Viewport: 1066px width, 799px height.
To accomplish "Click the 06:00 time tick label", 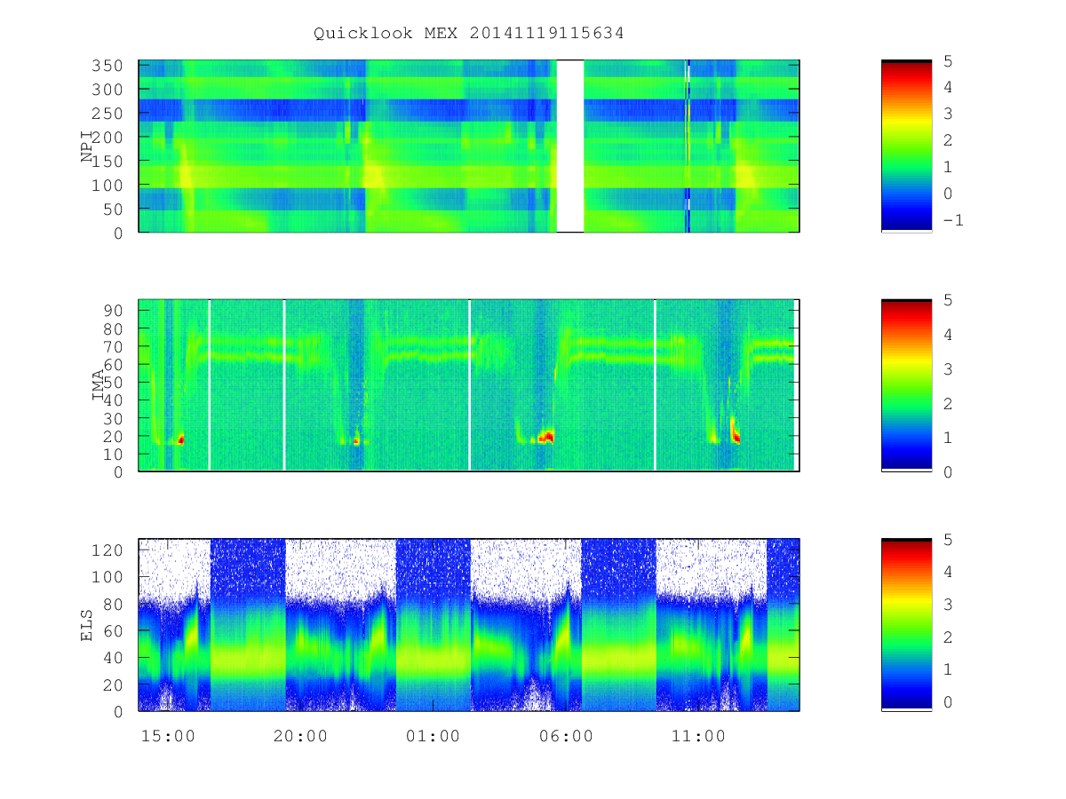I will [566, 736].
